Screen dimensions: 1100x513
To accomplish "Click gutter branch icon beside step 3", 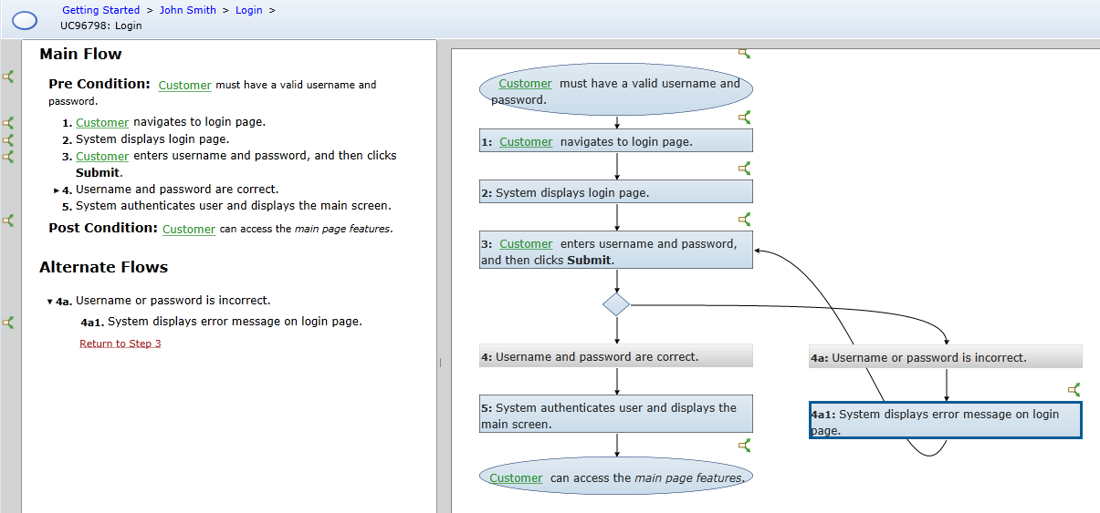I will point(8,156).
